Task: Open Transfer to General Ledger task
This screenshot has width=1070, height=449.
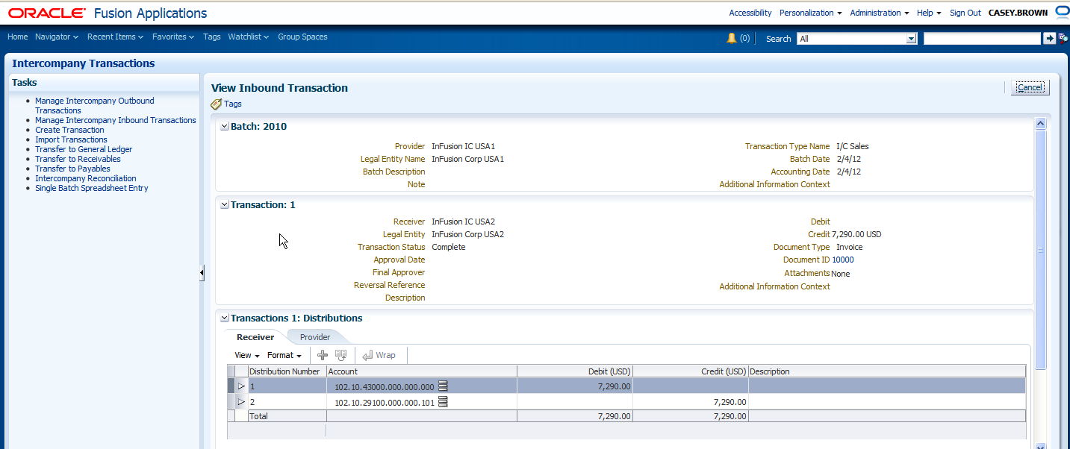Action: tap(84, 149)
